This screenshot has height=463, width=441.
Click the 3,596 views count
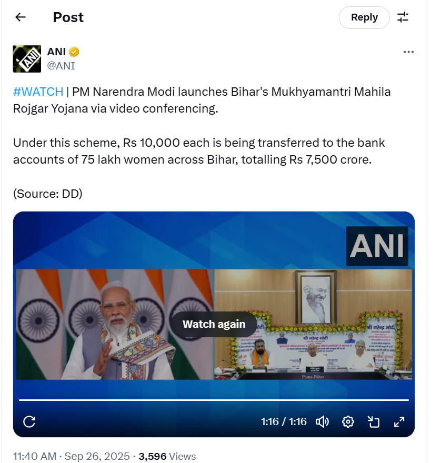pos(153,456)
